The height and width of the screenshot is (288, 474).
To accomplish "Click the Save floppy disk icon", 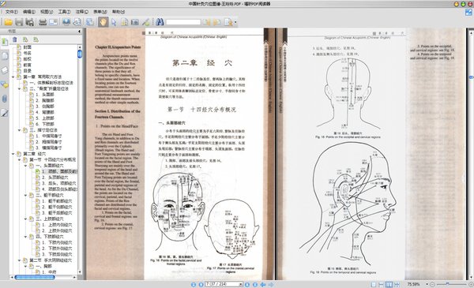I will (x=19, y=22).
